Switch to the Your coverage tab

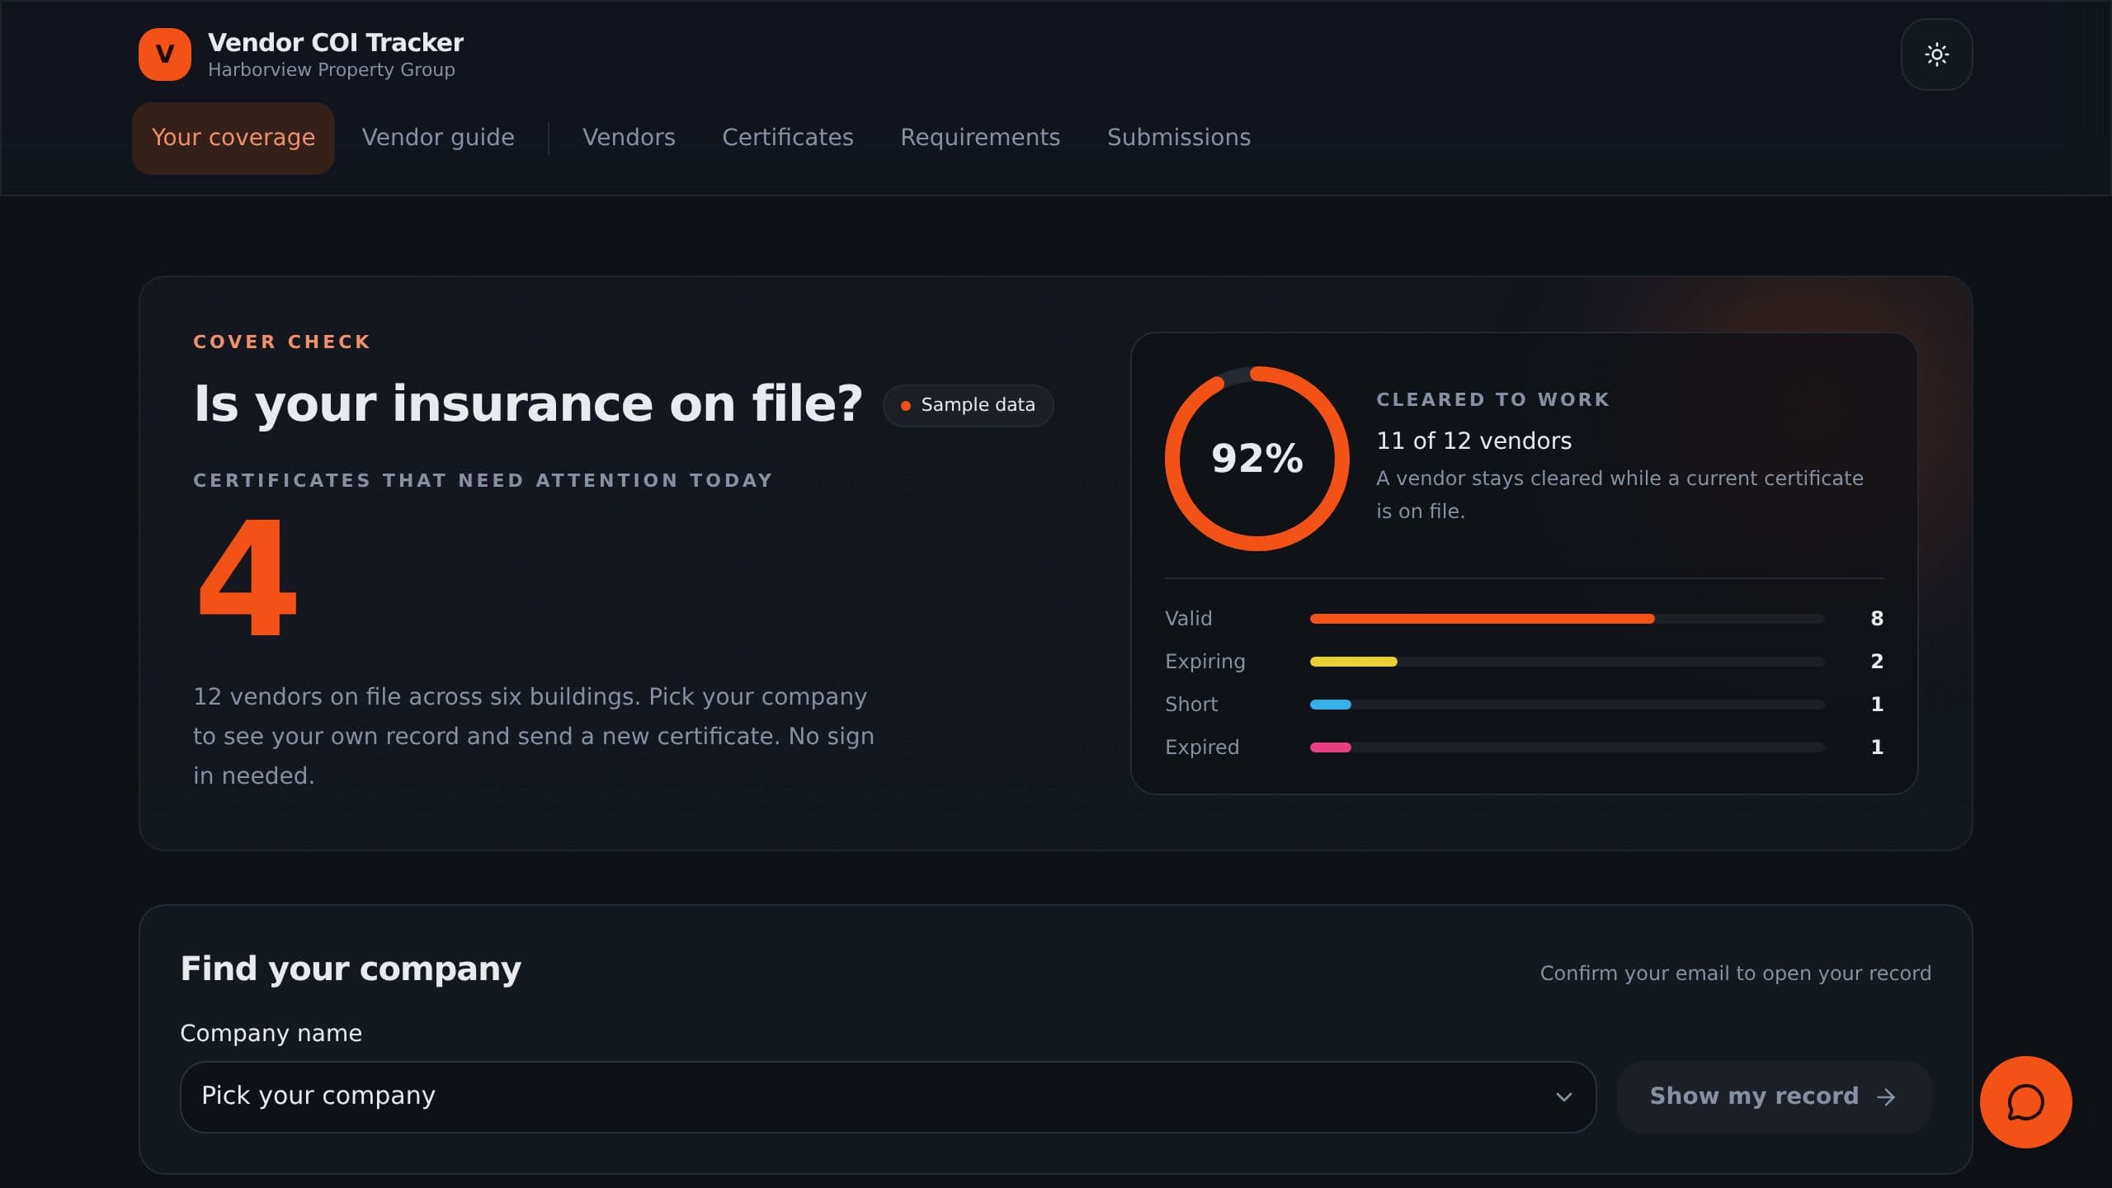(233, 138)
